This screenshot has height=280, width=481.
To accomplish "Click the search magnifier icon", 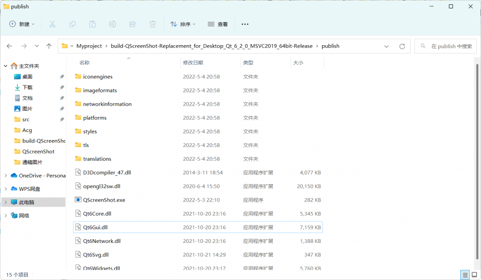I will click(423, 46).
